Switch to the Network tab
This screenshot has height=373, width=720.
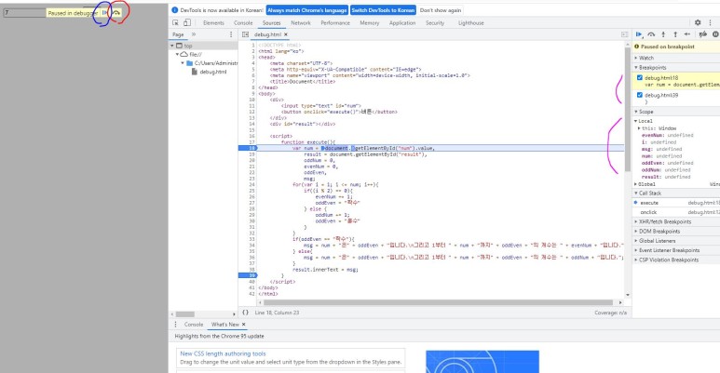pos(301,22)
